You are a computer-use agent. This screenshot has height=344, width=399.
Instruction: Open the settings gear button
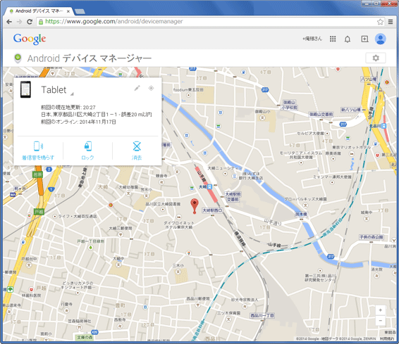tap(376, 58)
